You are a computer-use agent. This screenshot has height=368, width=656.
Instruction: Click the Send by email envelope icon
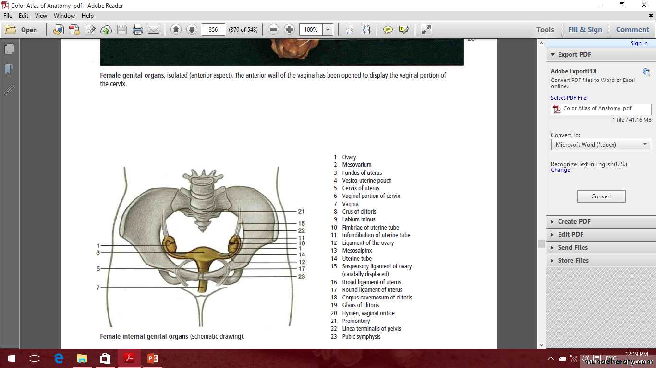point(154,30)
